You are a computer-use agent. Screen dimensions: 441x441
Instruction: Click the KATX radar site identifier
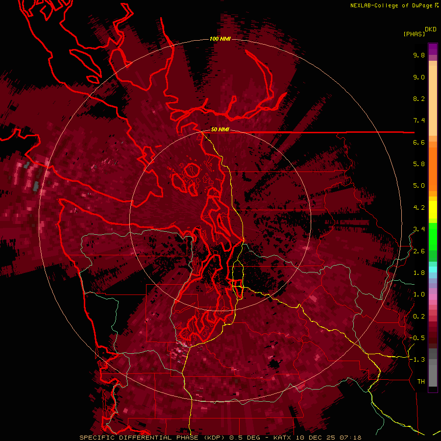pos(283,438)
